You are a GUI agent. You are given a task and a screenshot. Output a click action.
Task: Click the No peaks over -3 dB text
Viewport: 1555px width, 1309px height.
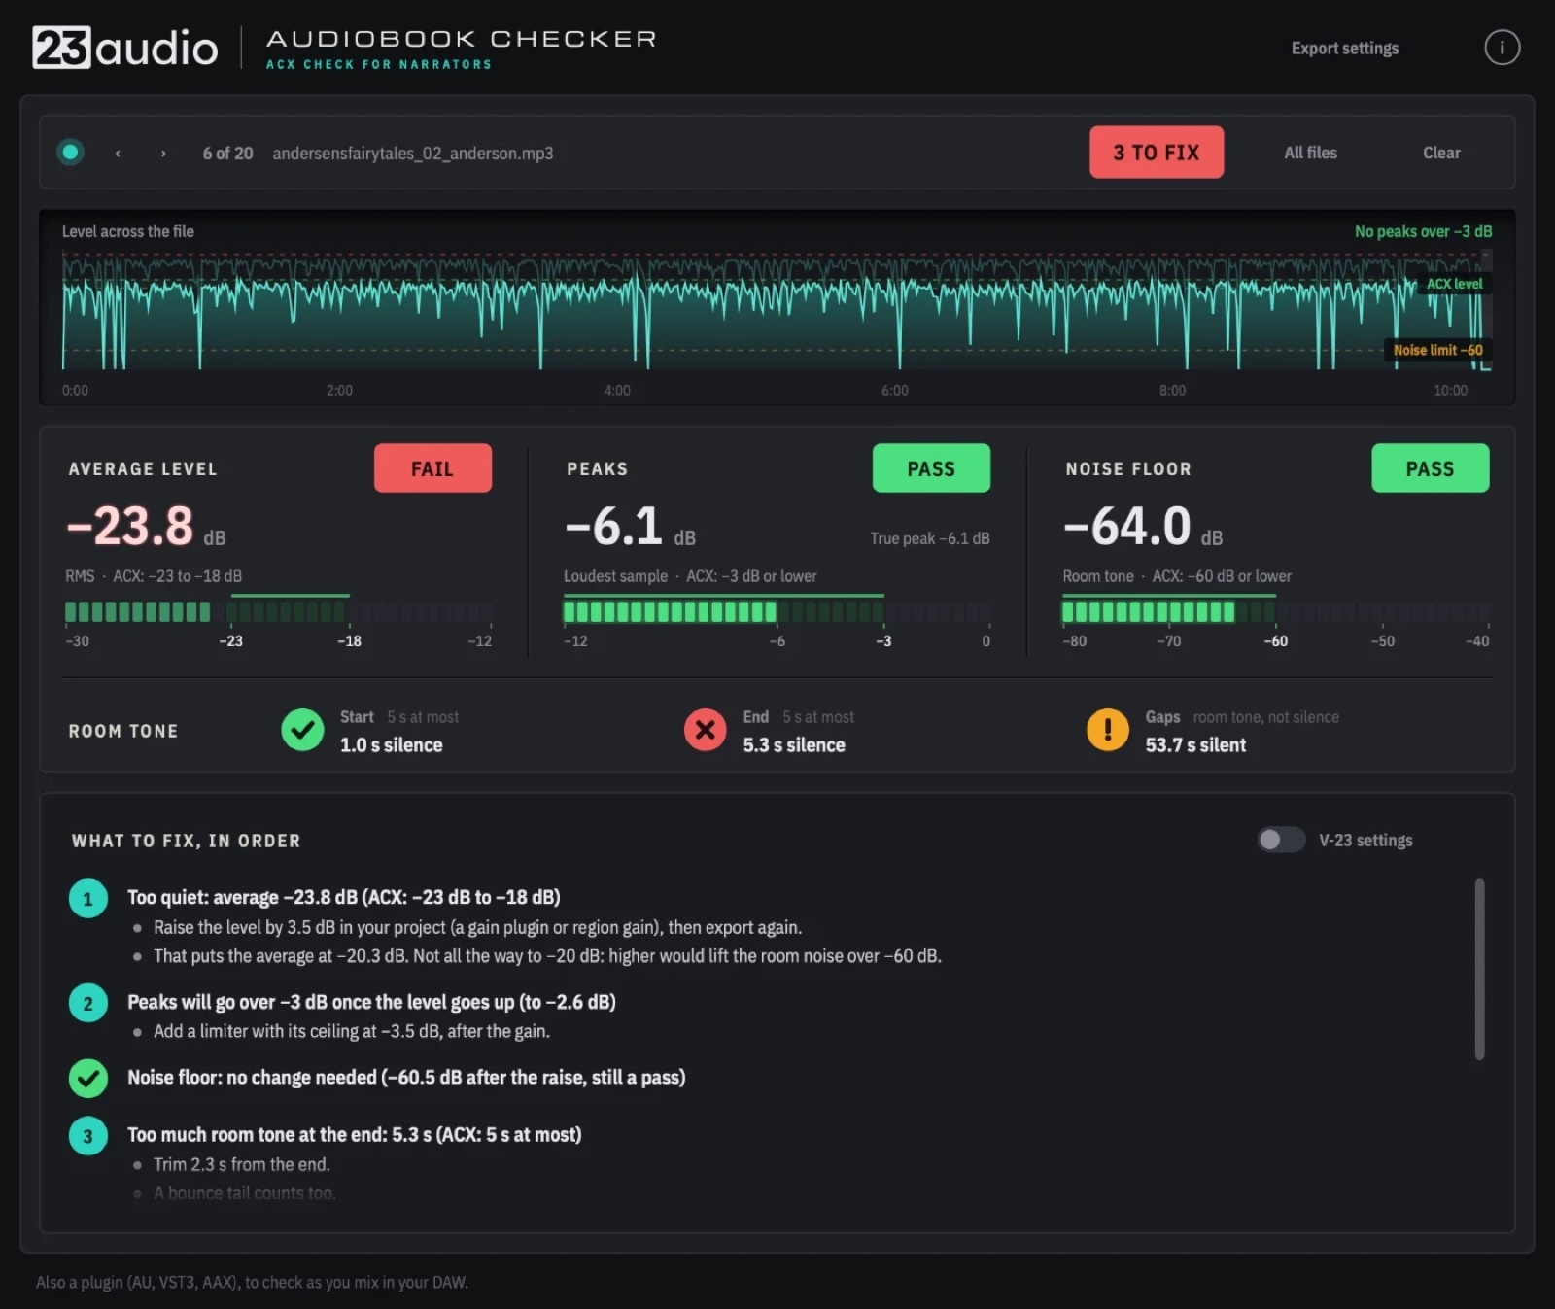pyautogui.click(x=1423, y=231)
